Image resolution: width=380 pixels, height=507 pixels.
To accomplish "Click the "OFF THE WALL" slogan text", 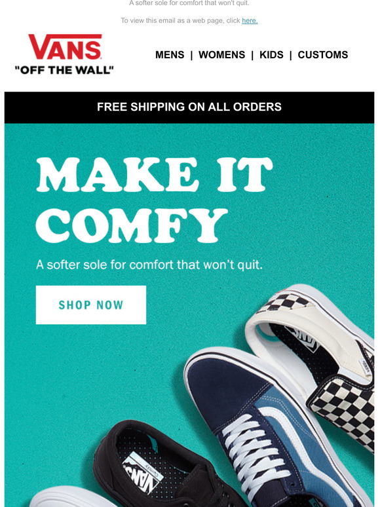I will (64, 70).
